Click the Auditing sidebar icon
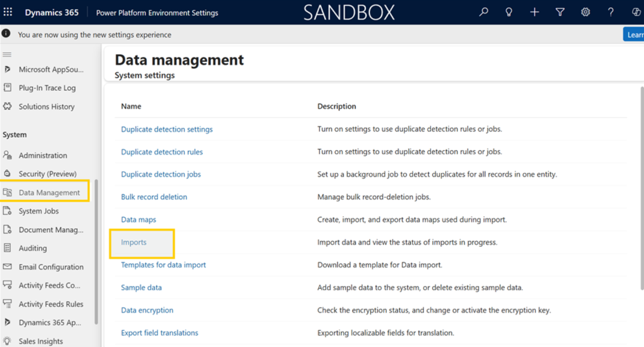 7,248
